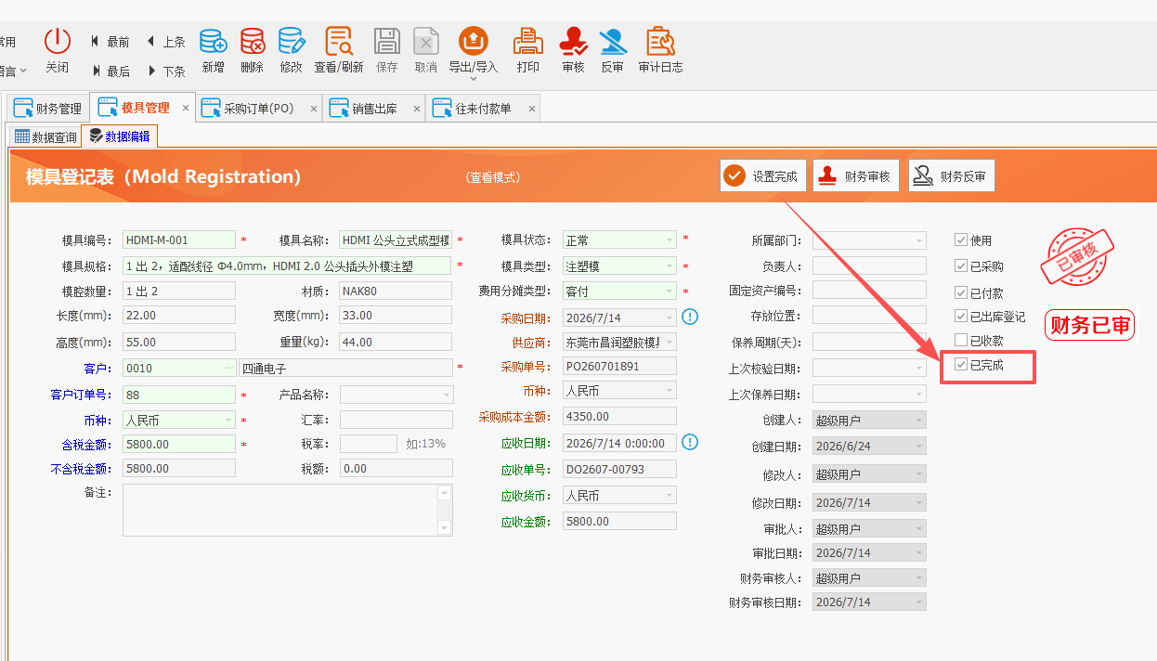
Task: Go to next record with 下条
Action: 166,71
